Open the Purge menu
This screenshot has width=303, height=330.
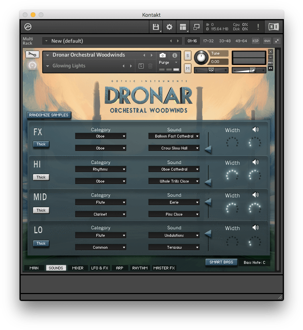click(x=168, y=63)
